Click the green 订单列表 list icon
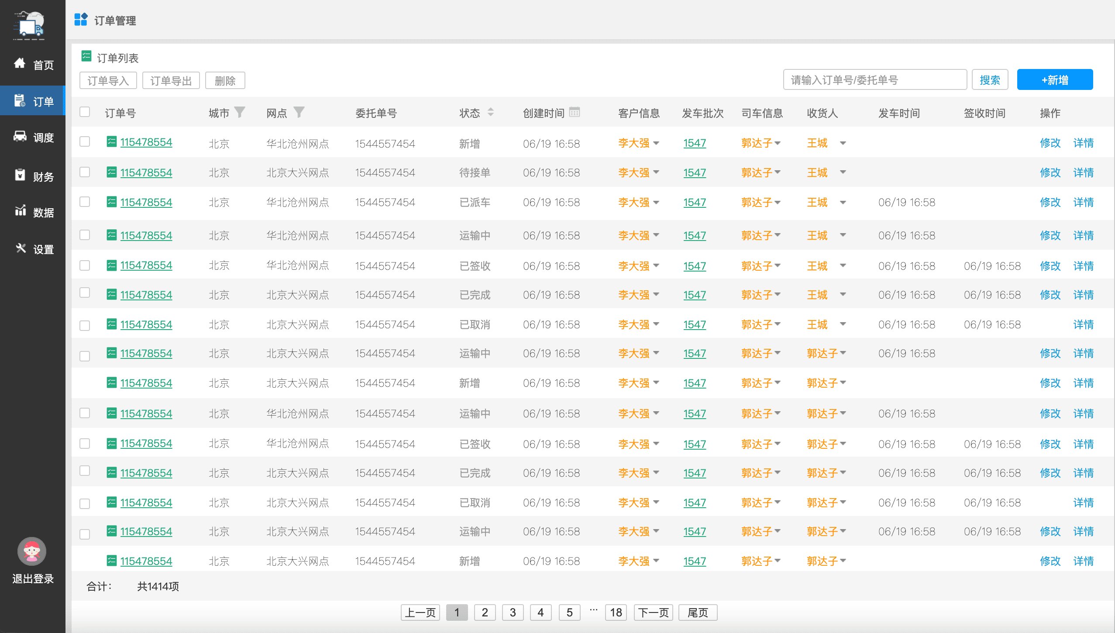This screenshot has height=633, width=1115. pos(86,56)
